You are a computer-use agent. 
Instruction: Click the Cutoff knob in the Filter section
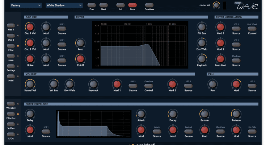(80, 58)
